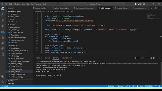Open the Terminal menu

pos(38,4)
